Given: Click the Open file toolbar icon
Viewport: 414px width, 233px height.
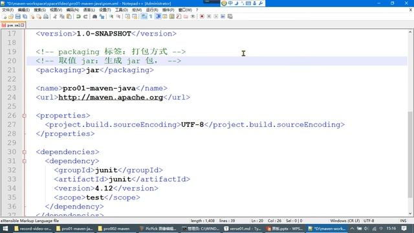Looking at the screenshot, I should point(11,16).
